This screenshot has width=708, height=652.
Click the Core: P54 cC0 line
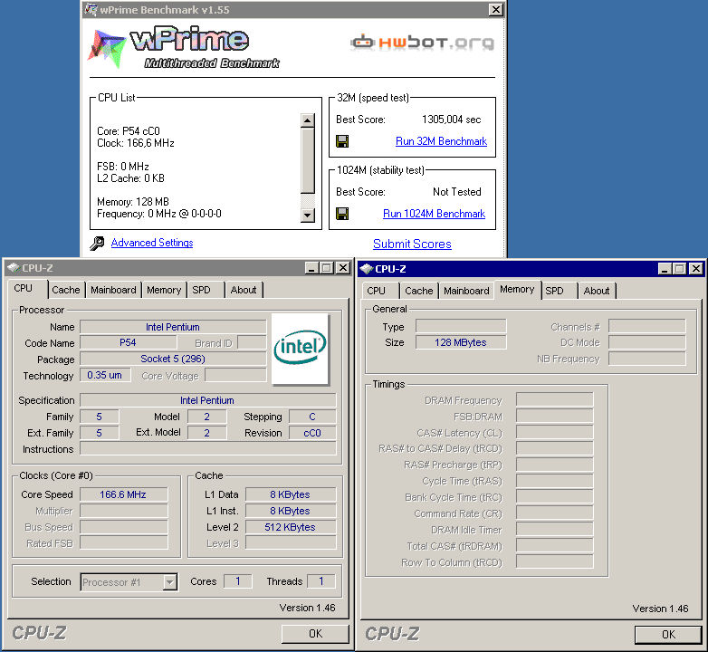coord(129,131)
